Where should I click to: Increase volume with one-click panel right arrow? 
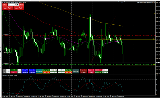(x=18, y=5)
